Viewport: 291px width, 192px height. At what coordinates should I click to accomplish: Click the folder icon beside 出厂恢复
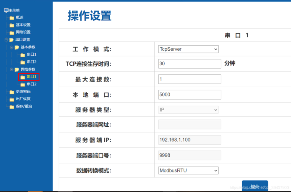pyautogui.click(x=12, y=99)
